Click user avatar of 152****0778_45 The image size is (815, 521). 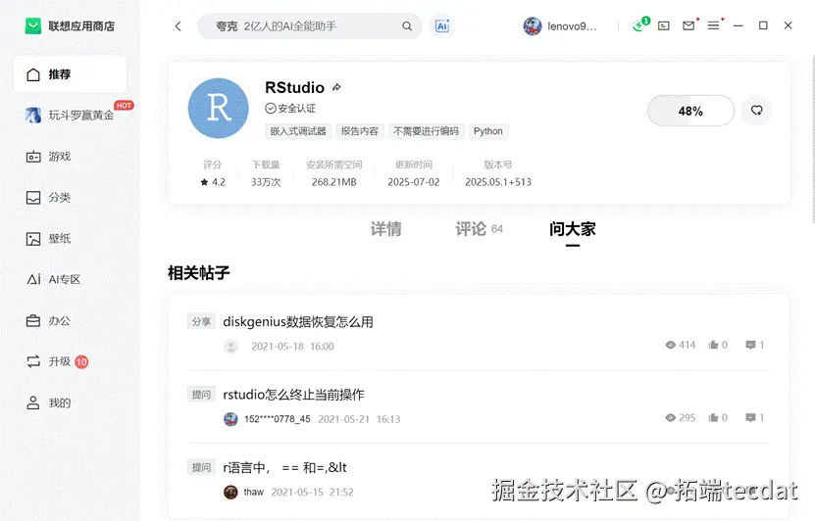pyautogui.click(x=230, y=419)
